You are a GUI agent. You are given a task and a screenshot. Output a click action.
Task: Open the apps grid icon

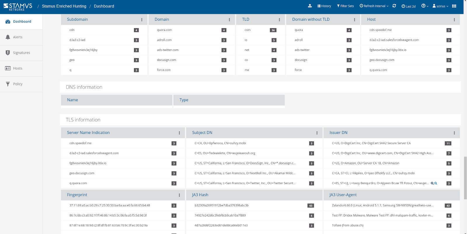[454, 6]
